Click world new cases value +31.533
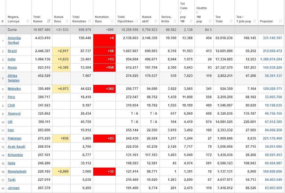This screenshot has width=285, height=193. 62,30
